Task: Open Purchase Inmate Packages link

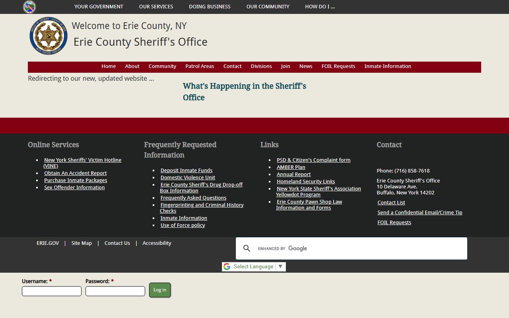Action: tap(76, 180)
